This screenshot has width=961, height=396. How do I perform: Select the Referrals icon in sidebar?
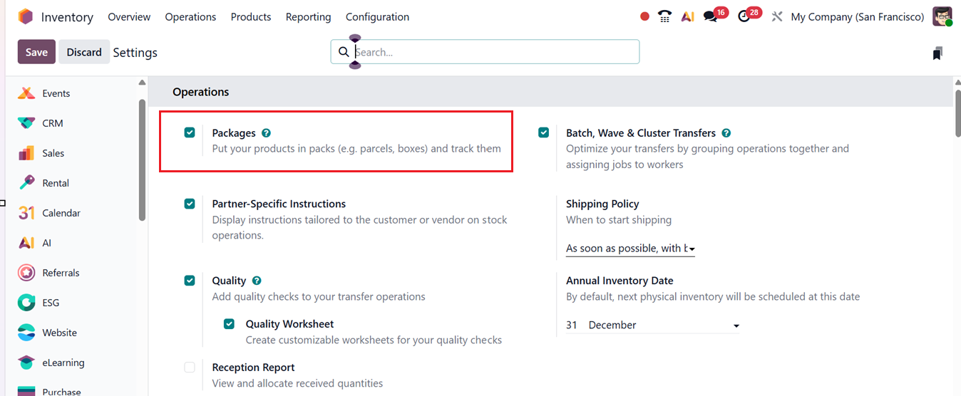click(x=26, y=273)
